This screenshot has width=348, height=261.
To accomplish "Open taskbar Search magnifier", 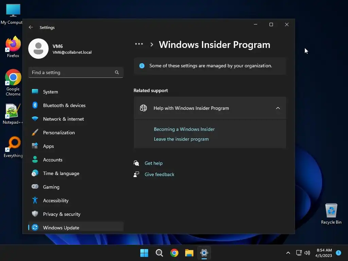I will tap(159, 253).
